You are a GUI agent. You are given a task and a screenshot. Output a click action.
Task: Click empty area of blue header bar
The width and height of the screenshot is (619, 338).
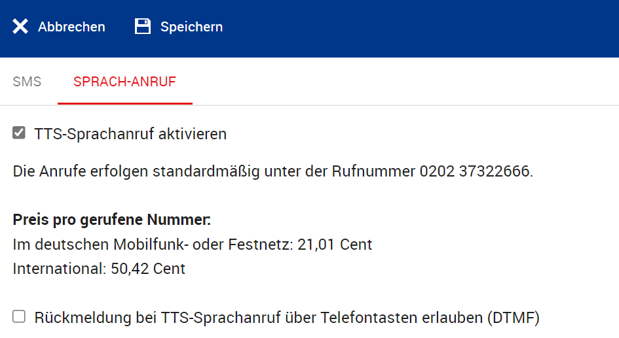(x=419, y=27)
